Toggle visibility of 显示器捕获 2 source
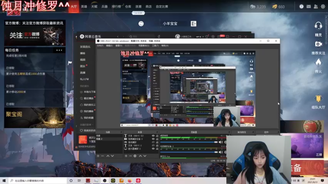This screenshot has height=184, width=328. pyautogui.click(x=153, y=149)
